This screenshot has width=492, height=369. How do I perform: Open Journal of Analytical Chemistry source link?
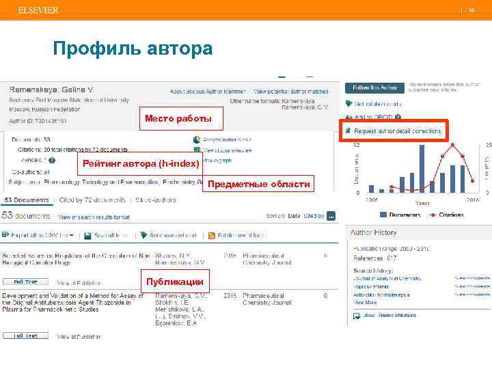(387, 278)
